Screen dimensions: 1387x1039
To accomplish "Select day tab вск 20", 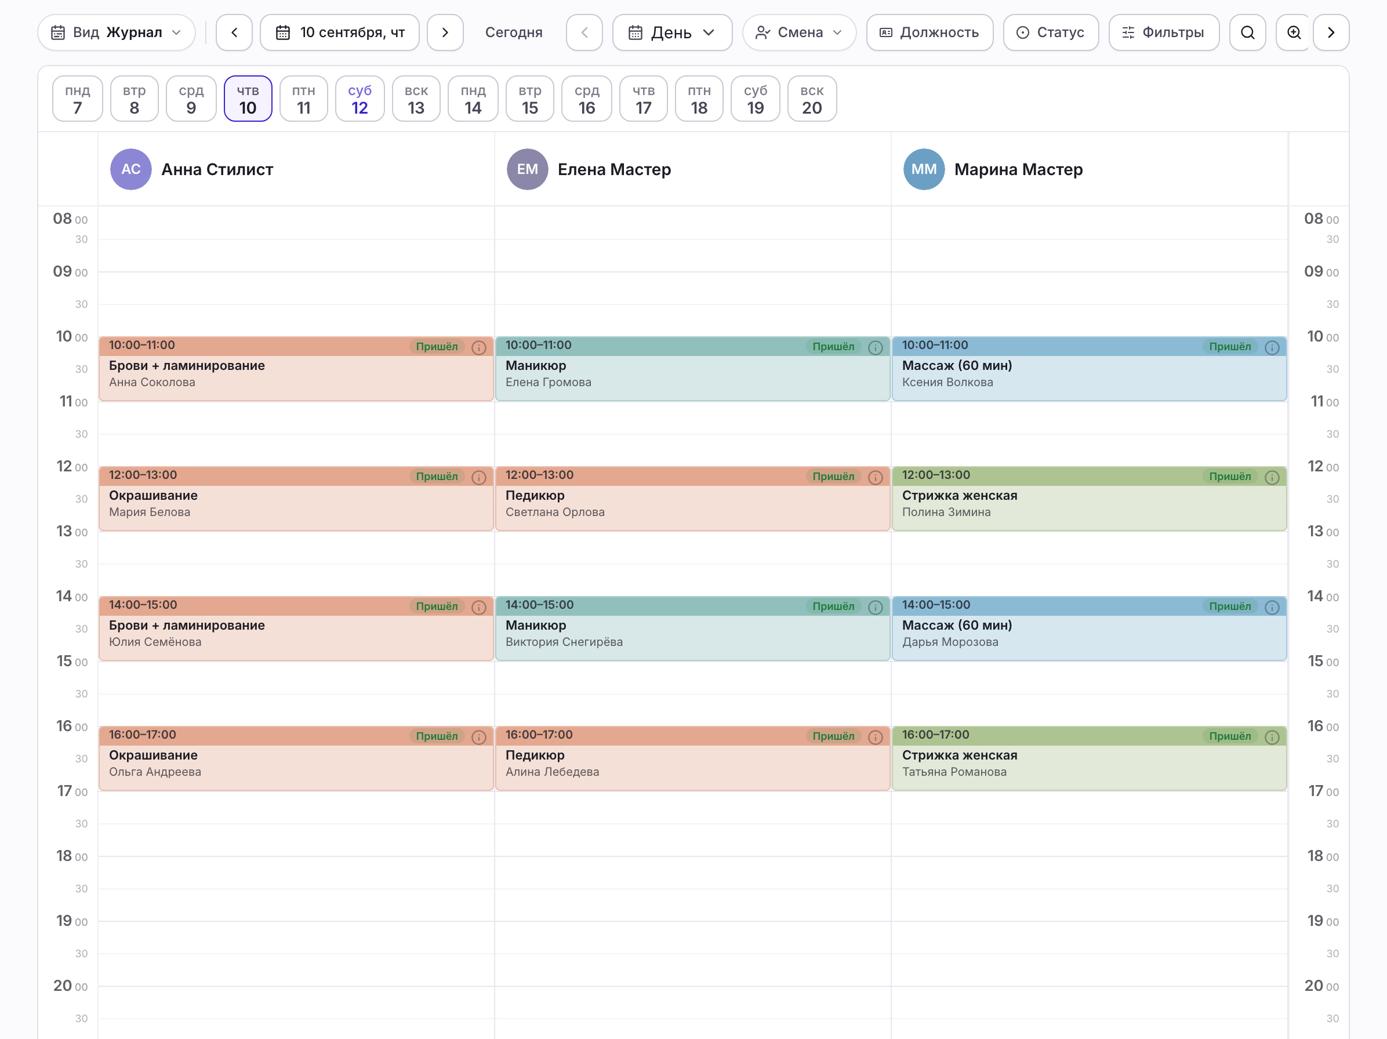I will [812, 99].
